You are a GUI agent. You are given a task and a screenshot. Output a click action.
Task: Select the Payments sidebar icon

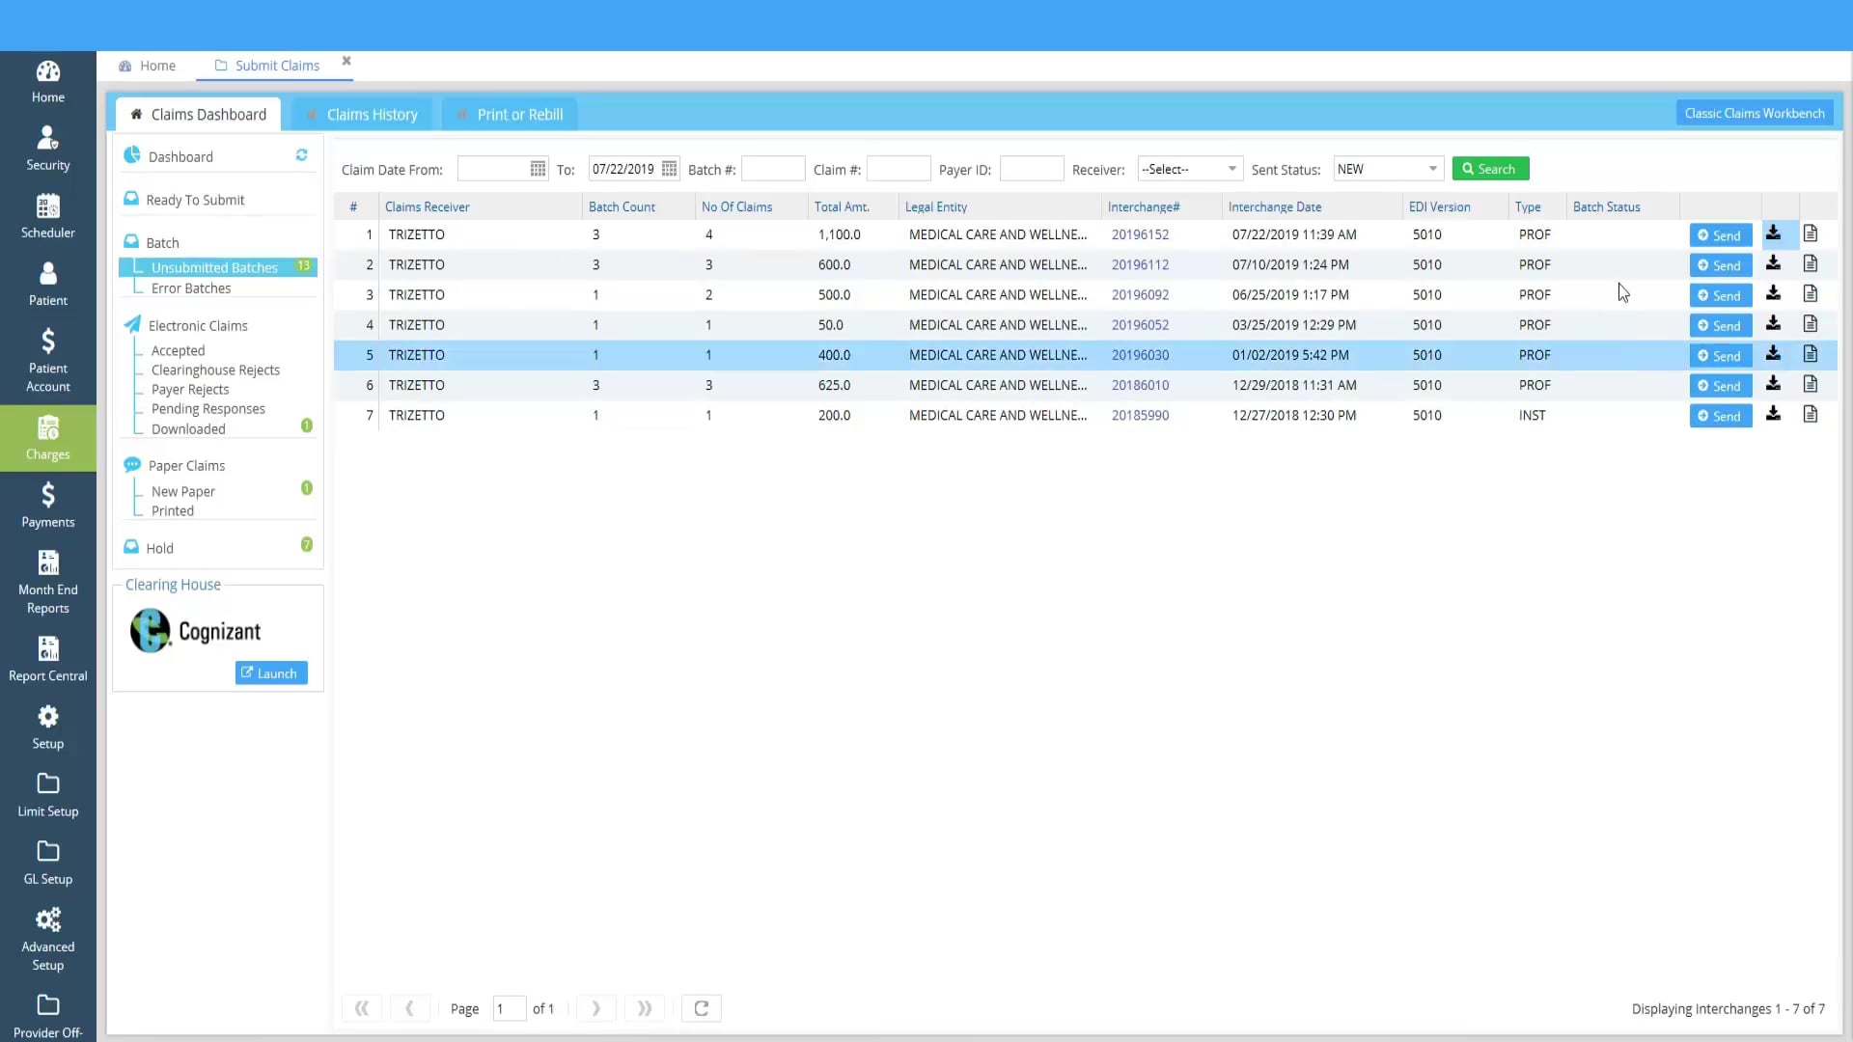coord(47,505)
